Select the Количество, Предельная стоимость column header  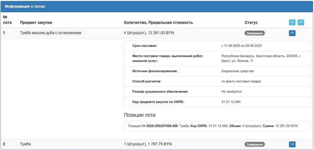158,23
